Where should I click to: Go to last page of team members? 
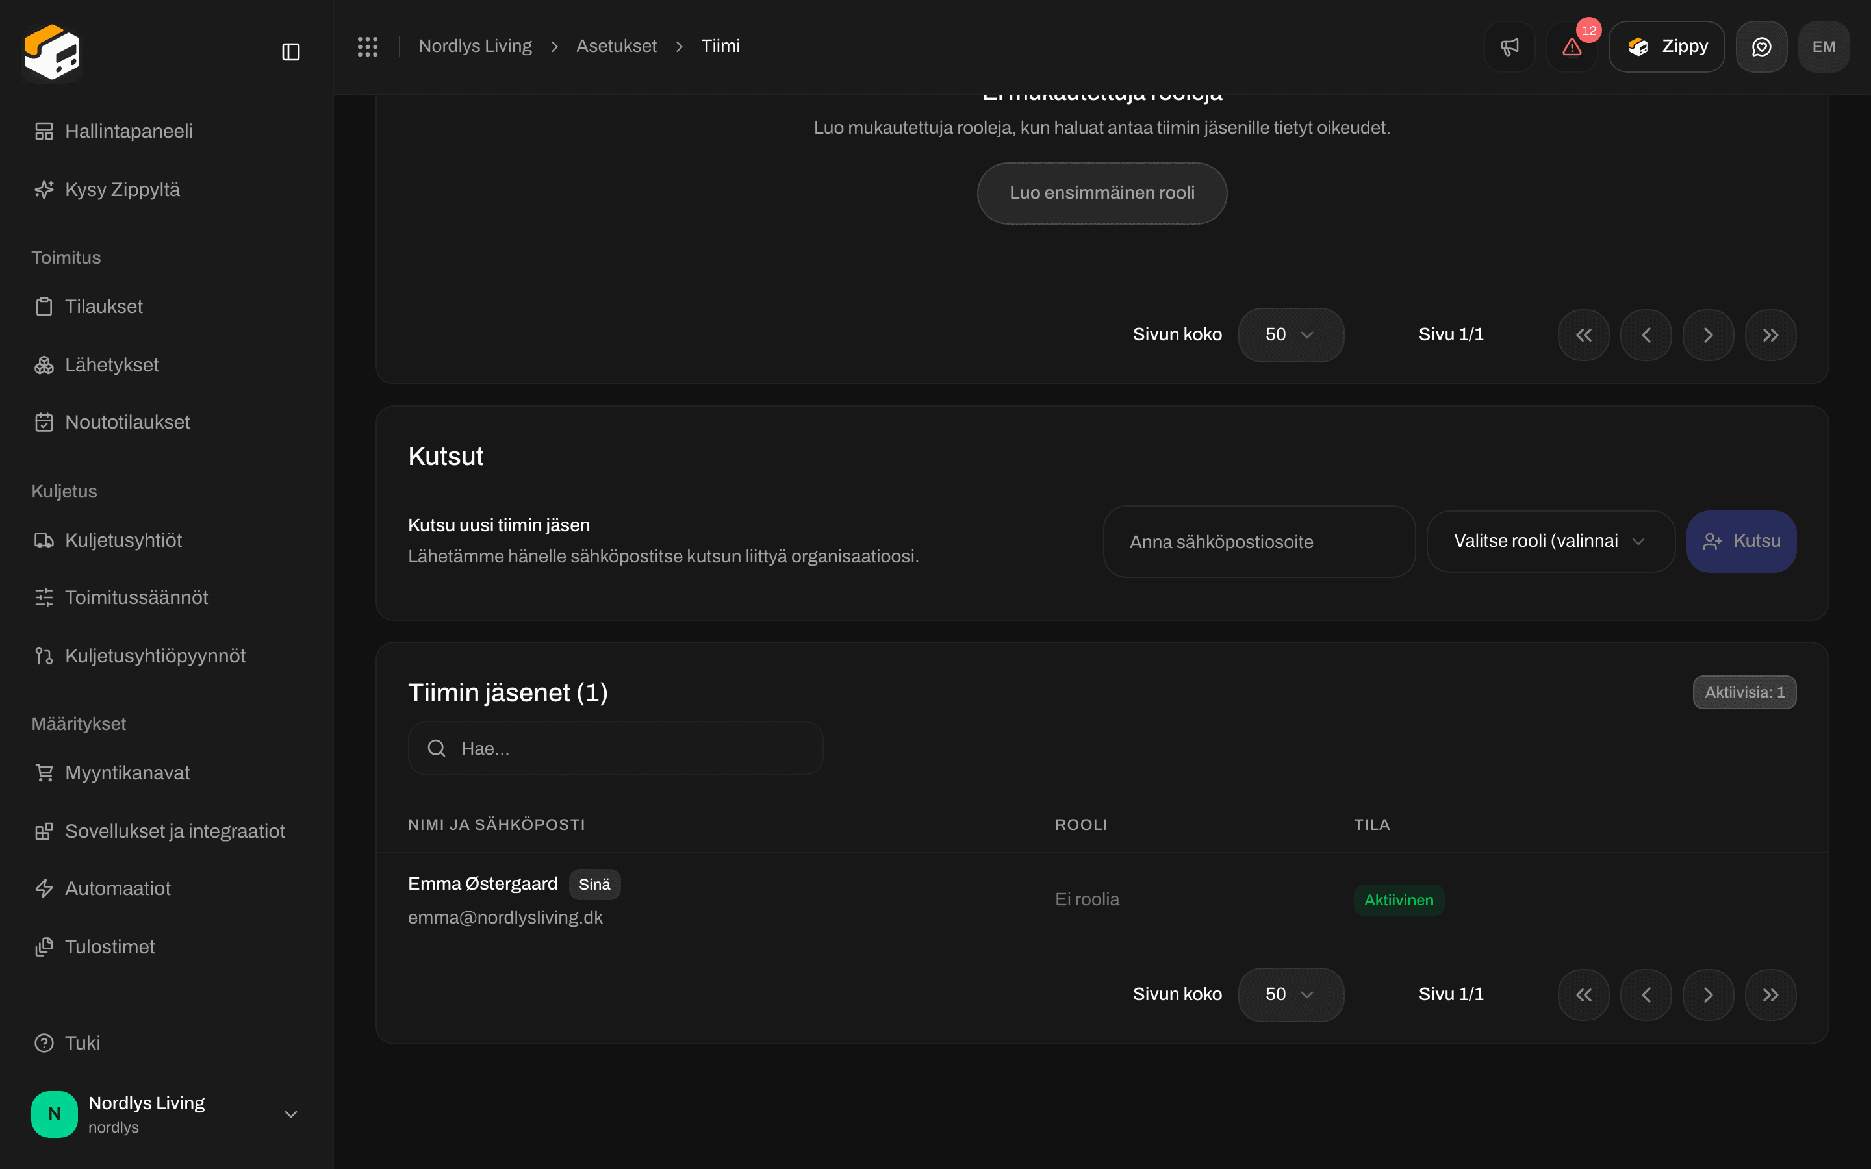(1770, 994)
